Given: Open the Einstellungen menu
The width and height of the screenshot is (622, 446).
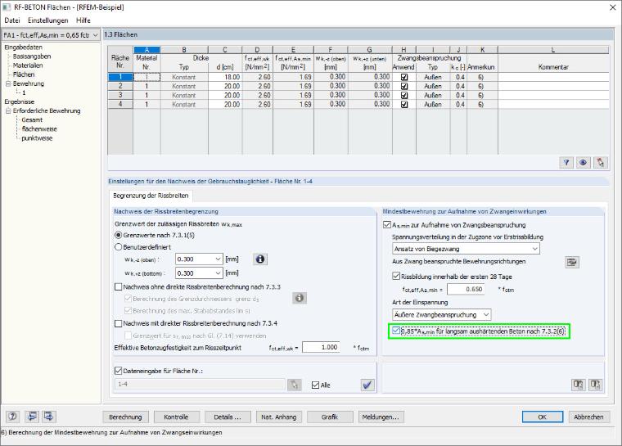Looking at the screenshot, I should [47, 20].
